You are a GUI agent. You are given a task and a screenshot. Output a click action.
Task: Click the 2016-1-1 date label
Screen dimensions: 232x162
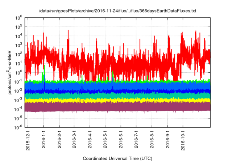[x=43, y=139]
